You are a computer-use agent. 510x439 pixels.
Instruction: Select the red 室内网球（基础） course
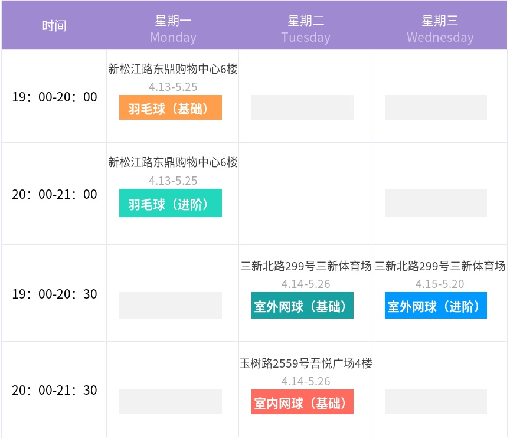tap(302, 402)
